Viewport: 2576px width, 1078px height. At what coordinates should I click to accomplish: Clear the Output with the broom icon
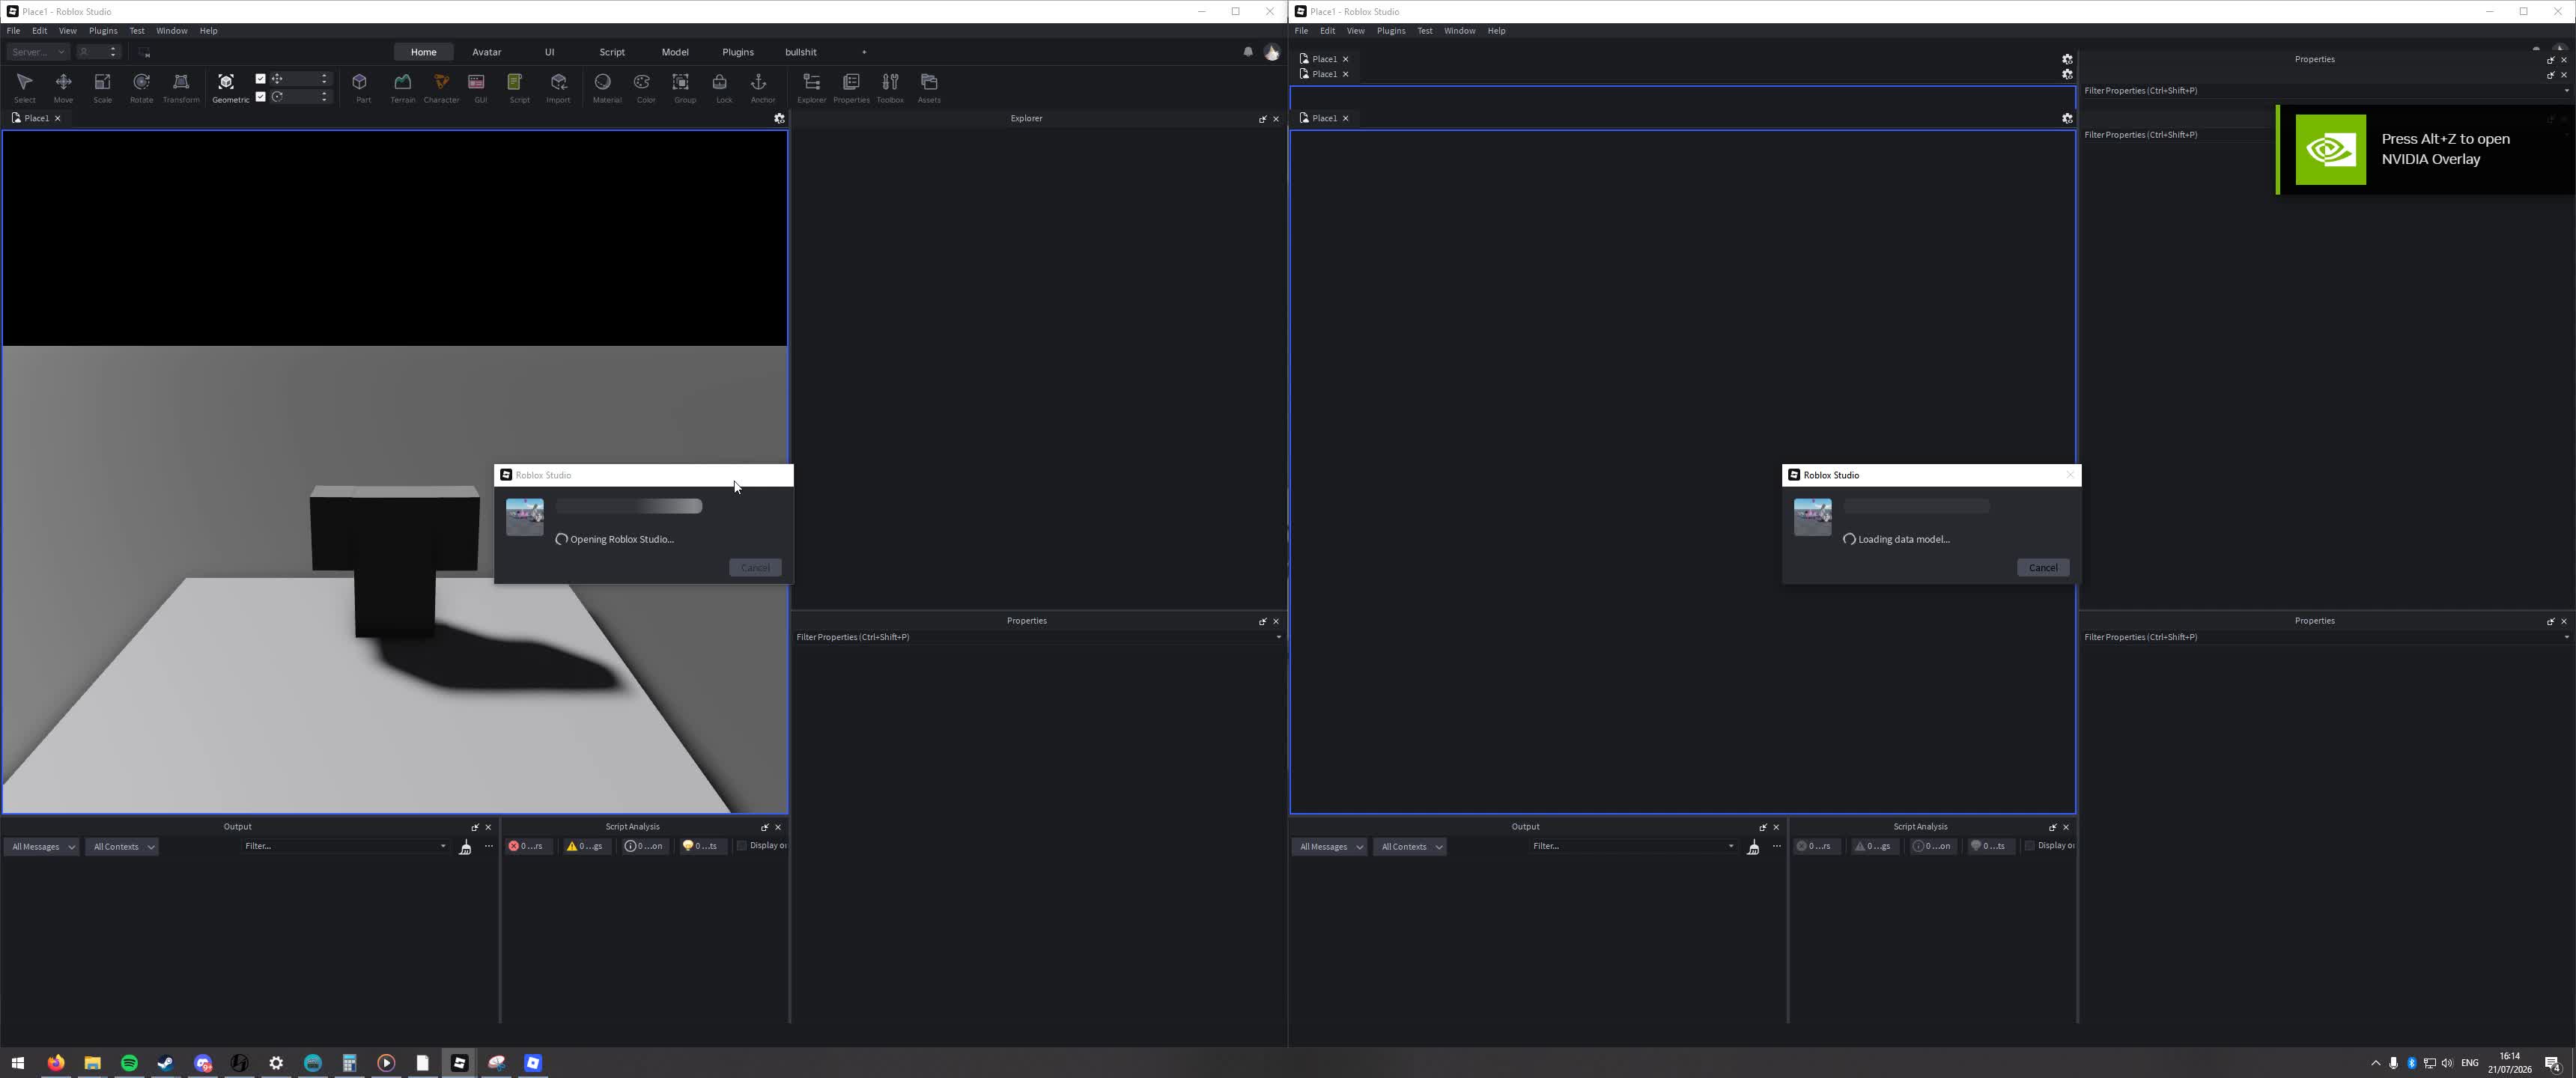465,847
